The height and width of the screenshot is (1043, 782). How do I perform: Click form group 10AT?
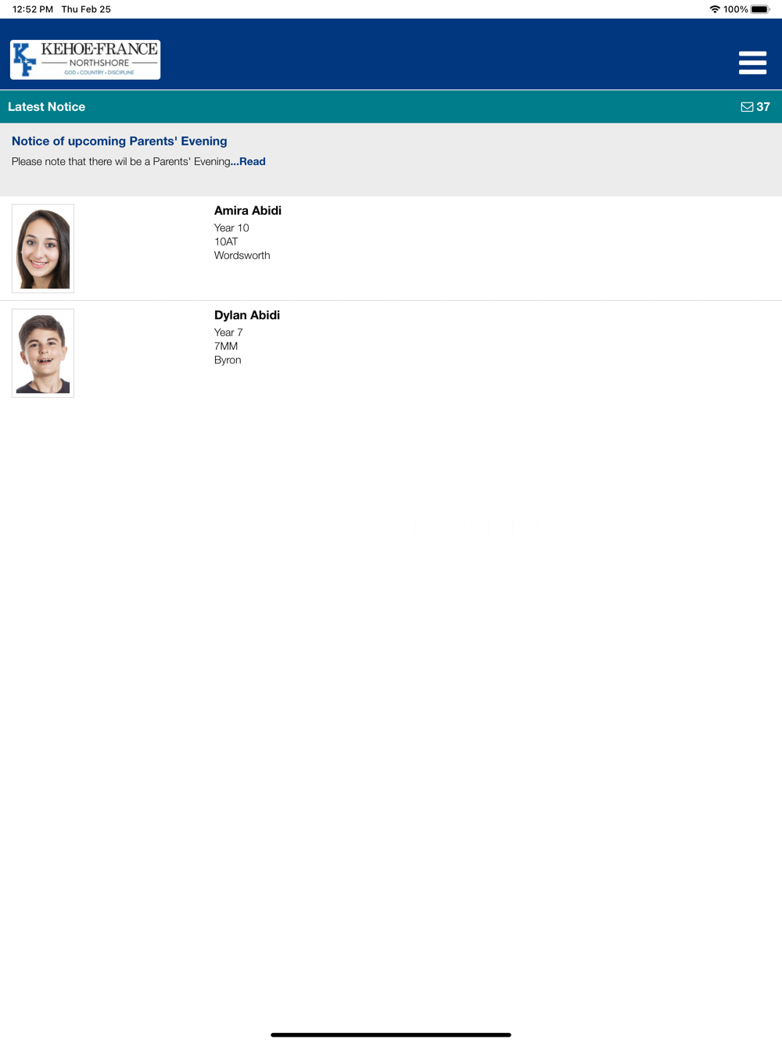(x=226, y=242)
